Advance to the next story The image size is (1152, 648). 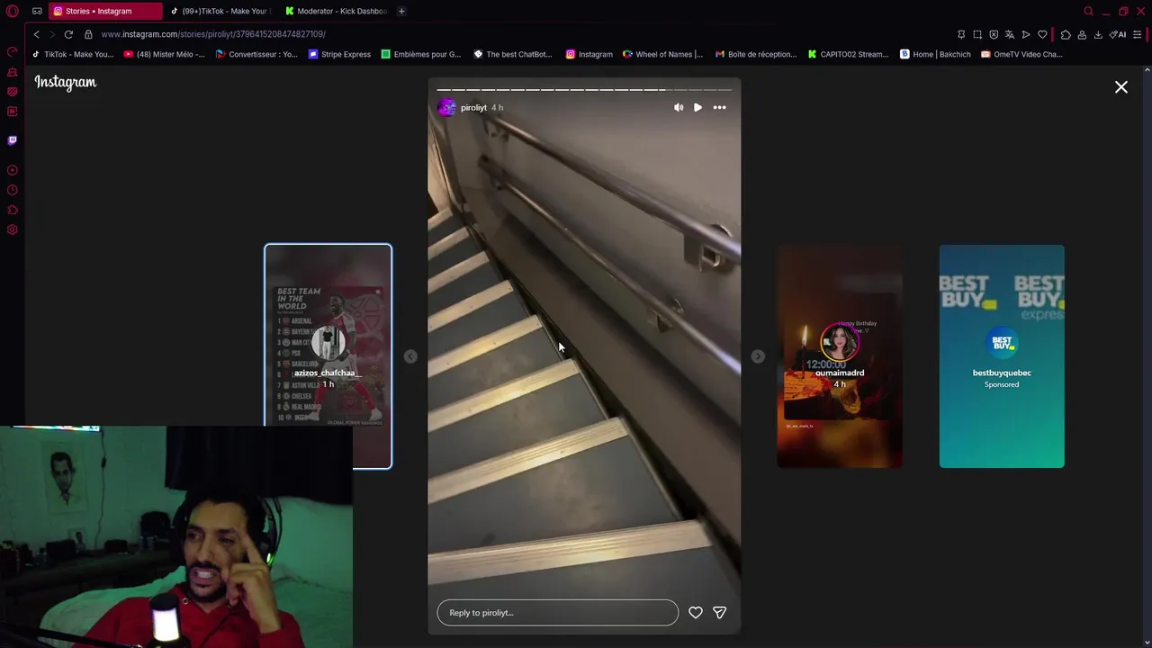point(758,356)
